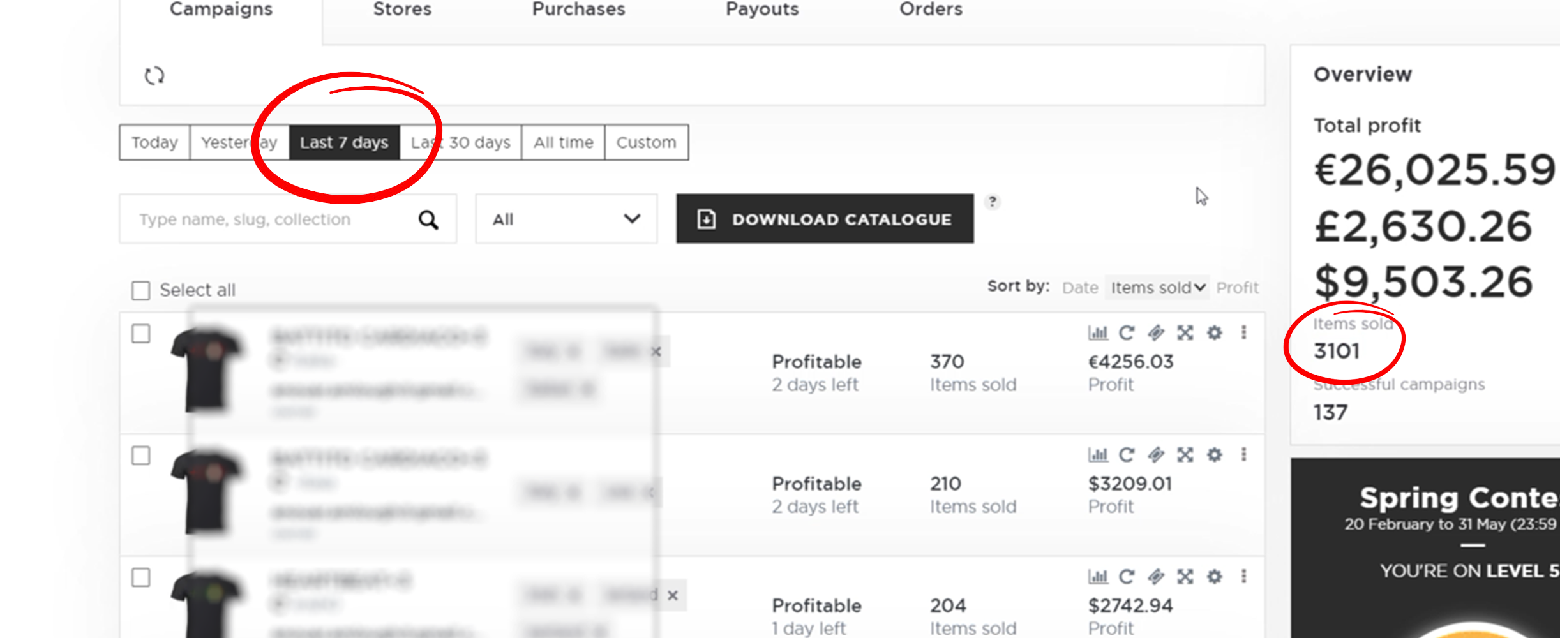The height and width of the screenshot is (638, 1560).
Task: Click the tag icon on €4256.03 campaign
Action: 1156,333
